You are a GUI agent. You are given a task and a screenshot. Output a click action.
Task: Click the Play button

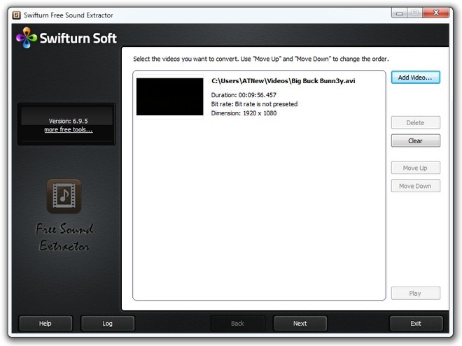[415, 294]
